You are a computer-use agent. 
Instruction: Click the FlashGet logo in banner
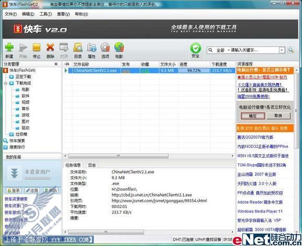tap(18, 29)
